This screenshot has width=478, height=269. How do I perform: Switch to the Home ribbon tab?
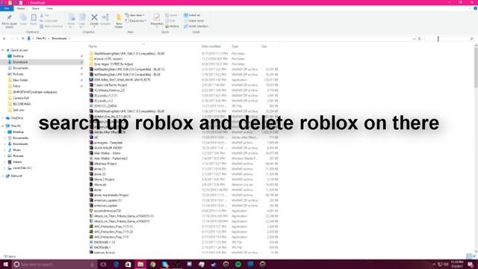click(x=21, y=8)
